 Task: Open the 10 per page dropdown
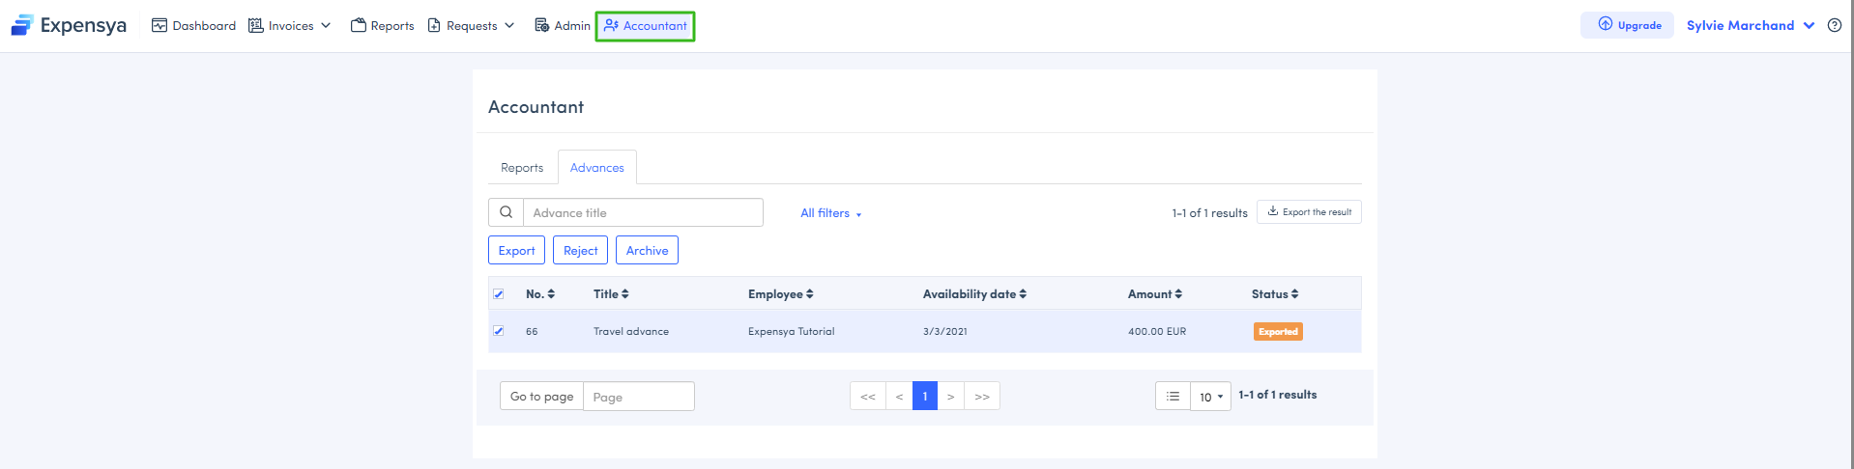[1210, 397]
